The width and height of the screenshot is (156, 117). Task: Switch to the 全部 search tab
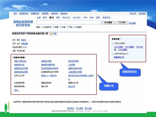[38, 18]
